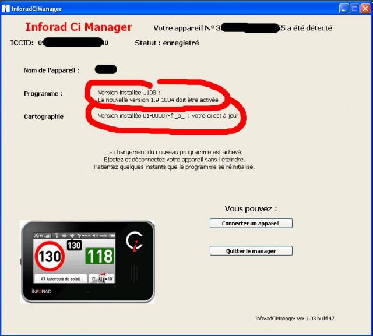373x336 pixels.
Task: Click the ICCID: label
Action: tap(22, 43)
